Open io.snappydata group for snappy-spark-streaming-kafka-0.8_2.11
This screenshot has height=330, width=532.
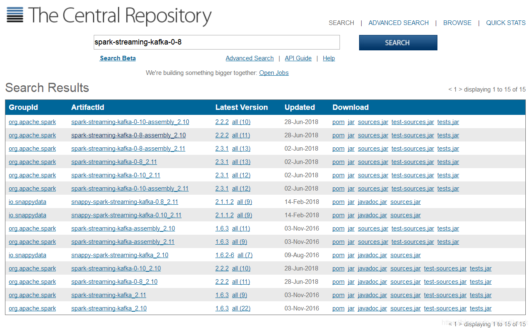[x=27, y=202]
